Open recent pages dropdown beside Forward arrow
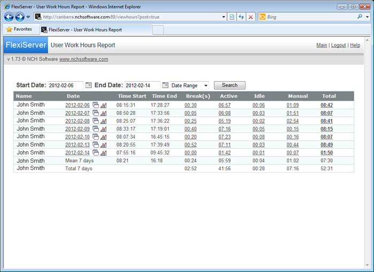This screenshot has width=374, height=272. pyautogui.click(x=28, y=17)
